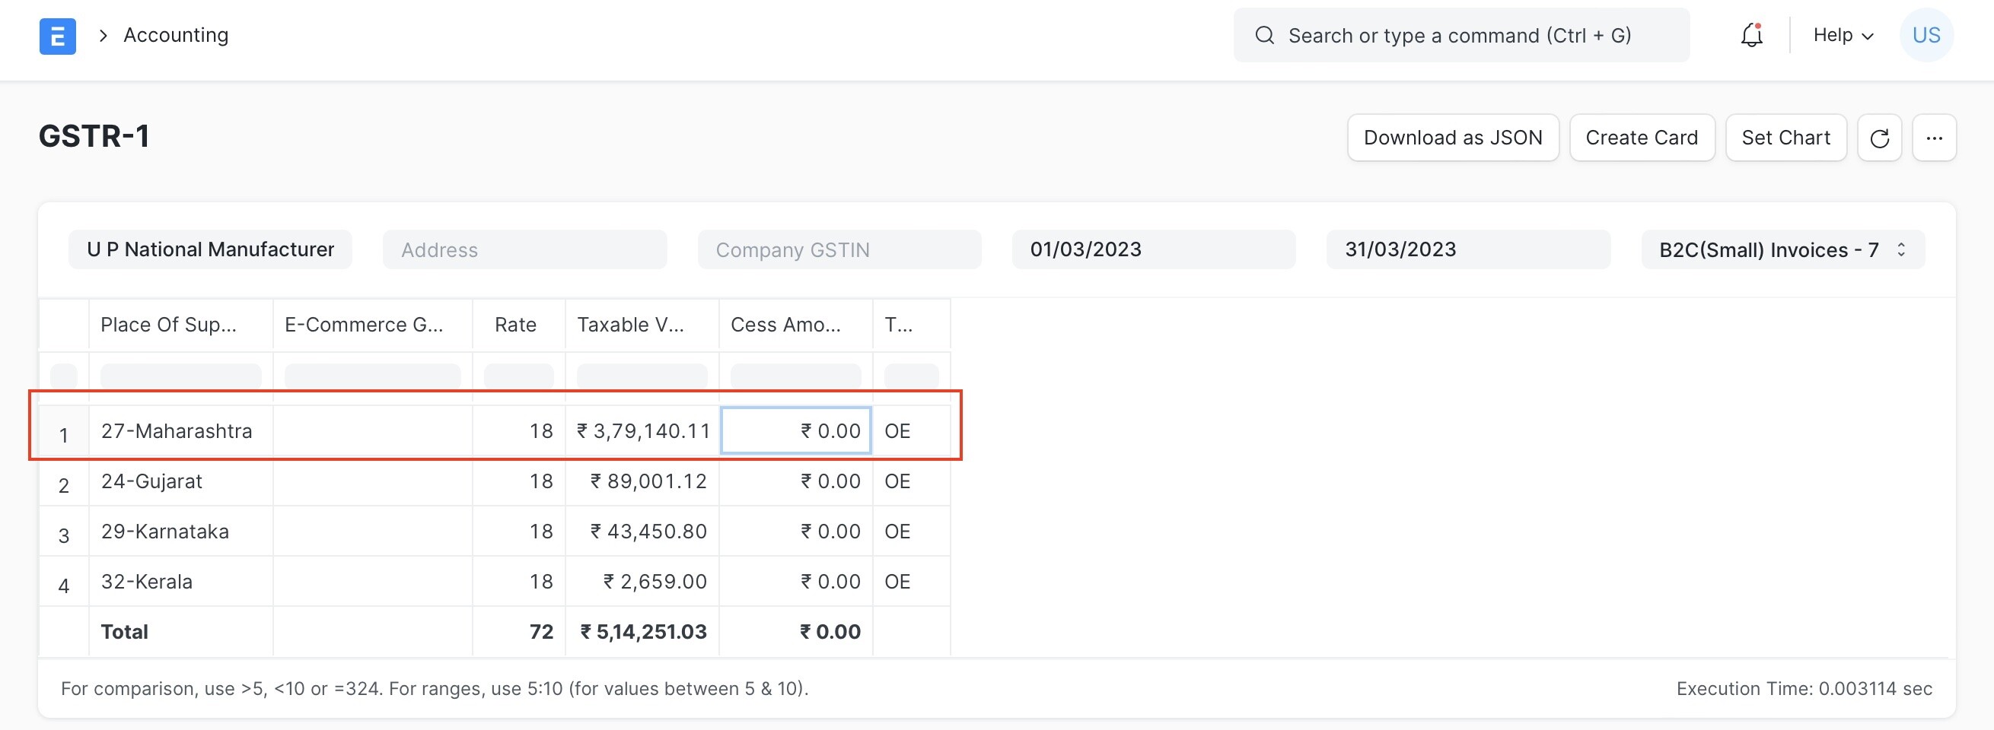Open the from date 01/03/2023 field

(x=1152, y=249)
